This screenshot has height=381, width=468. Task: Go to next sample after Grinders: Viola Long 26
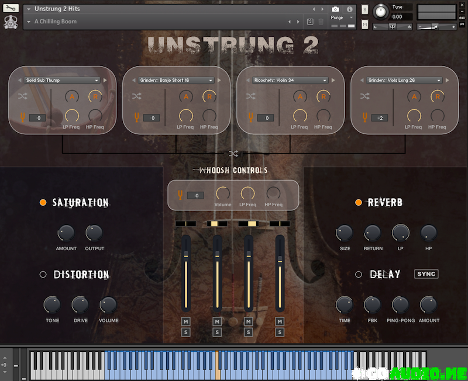[447, 80]
